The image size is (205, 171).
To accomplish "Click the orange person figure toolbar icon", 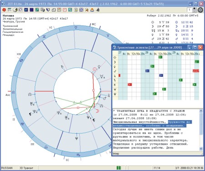I will (92, 10).
